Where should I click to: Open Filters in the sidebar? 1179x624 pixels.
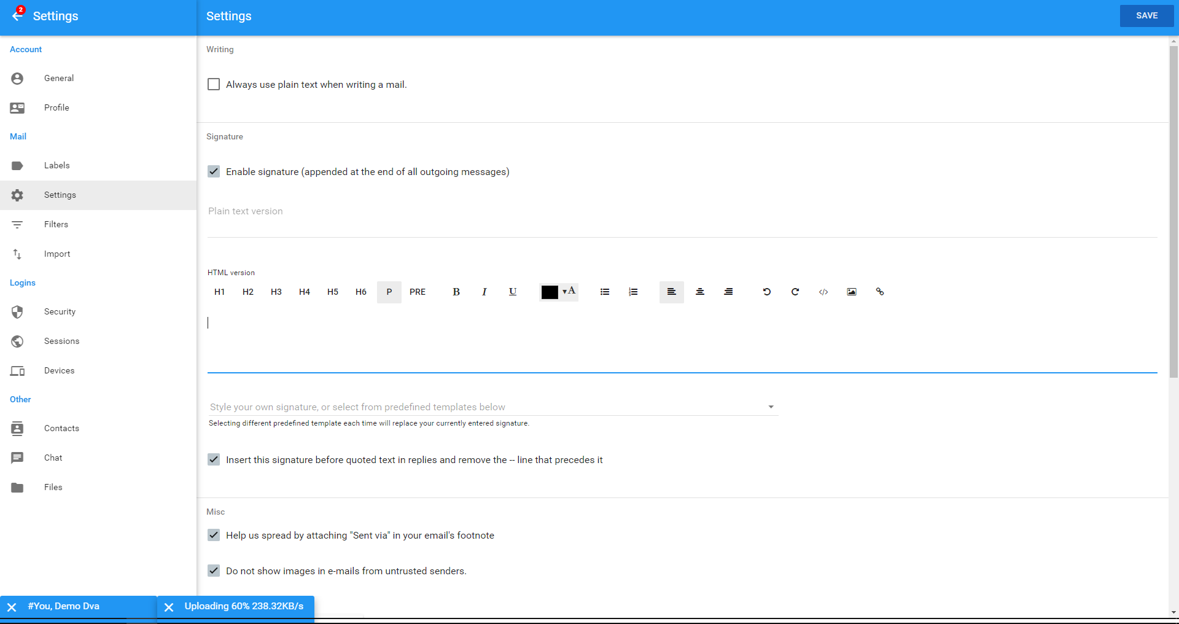56,224
